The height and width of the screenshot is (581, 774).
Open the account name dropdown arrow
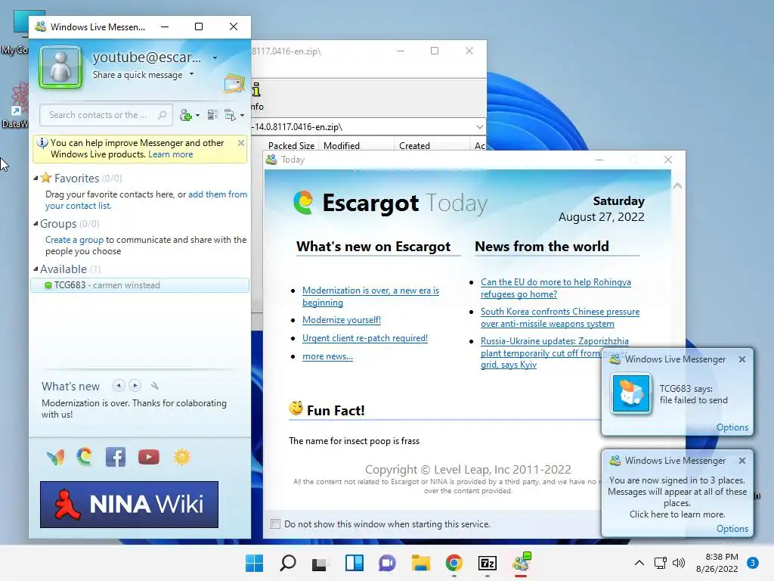coord(215,57)
